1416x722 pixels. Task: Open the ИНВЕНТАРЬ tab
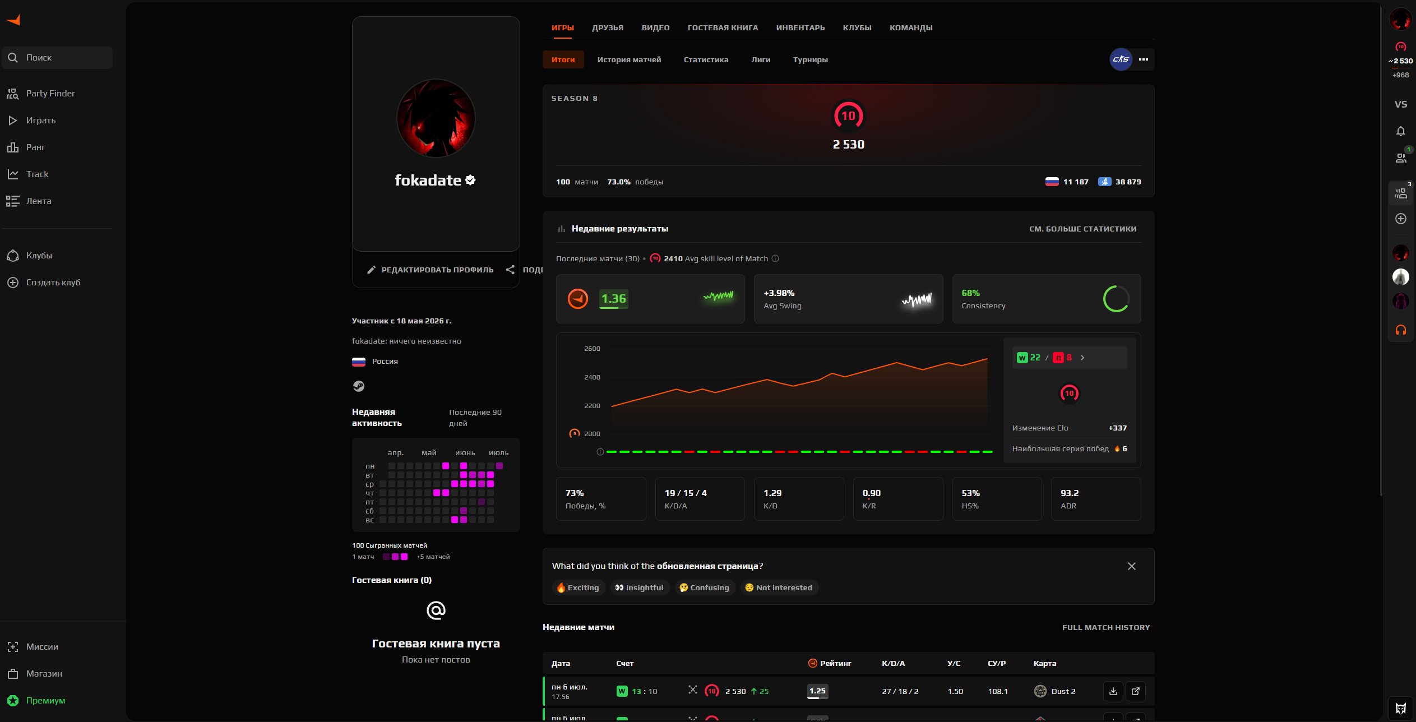coord(800,27)
